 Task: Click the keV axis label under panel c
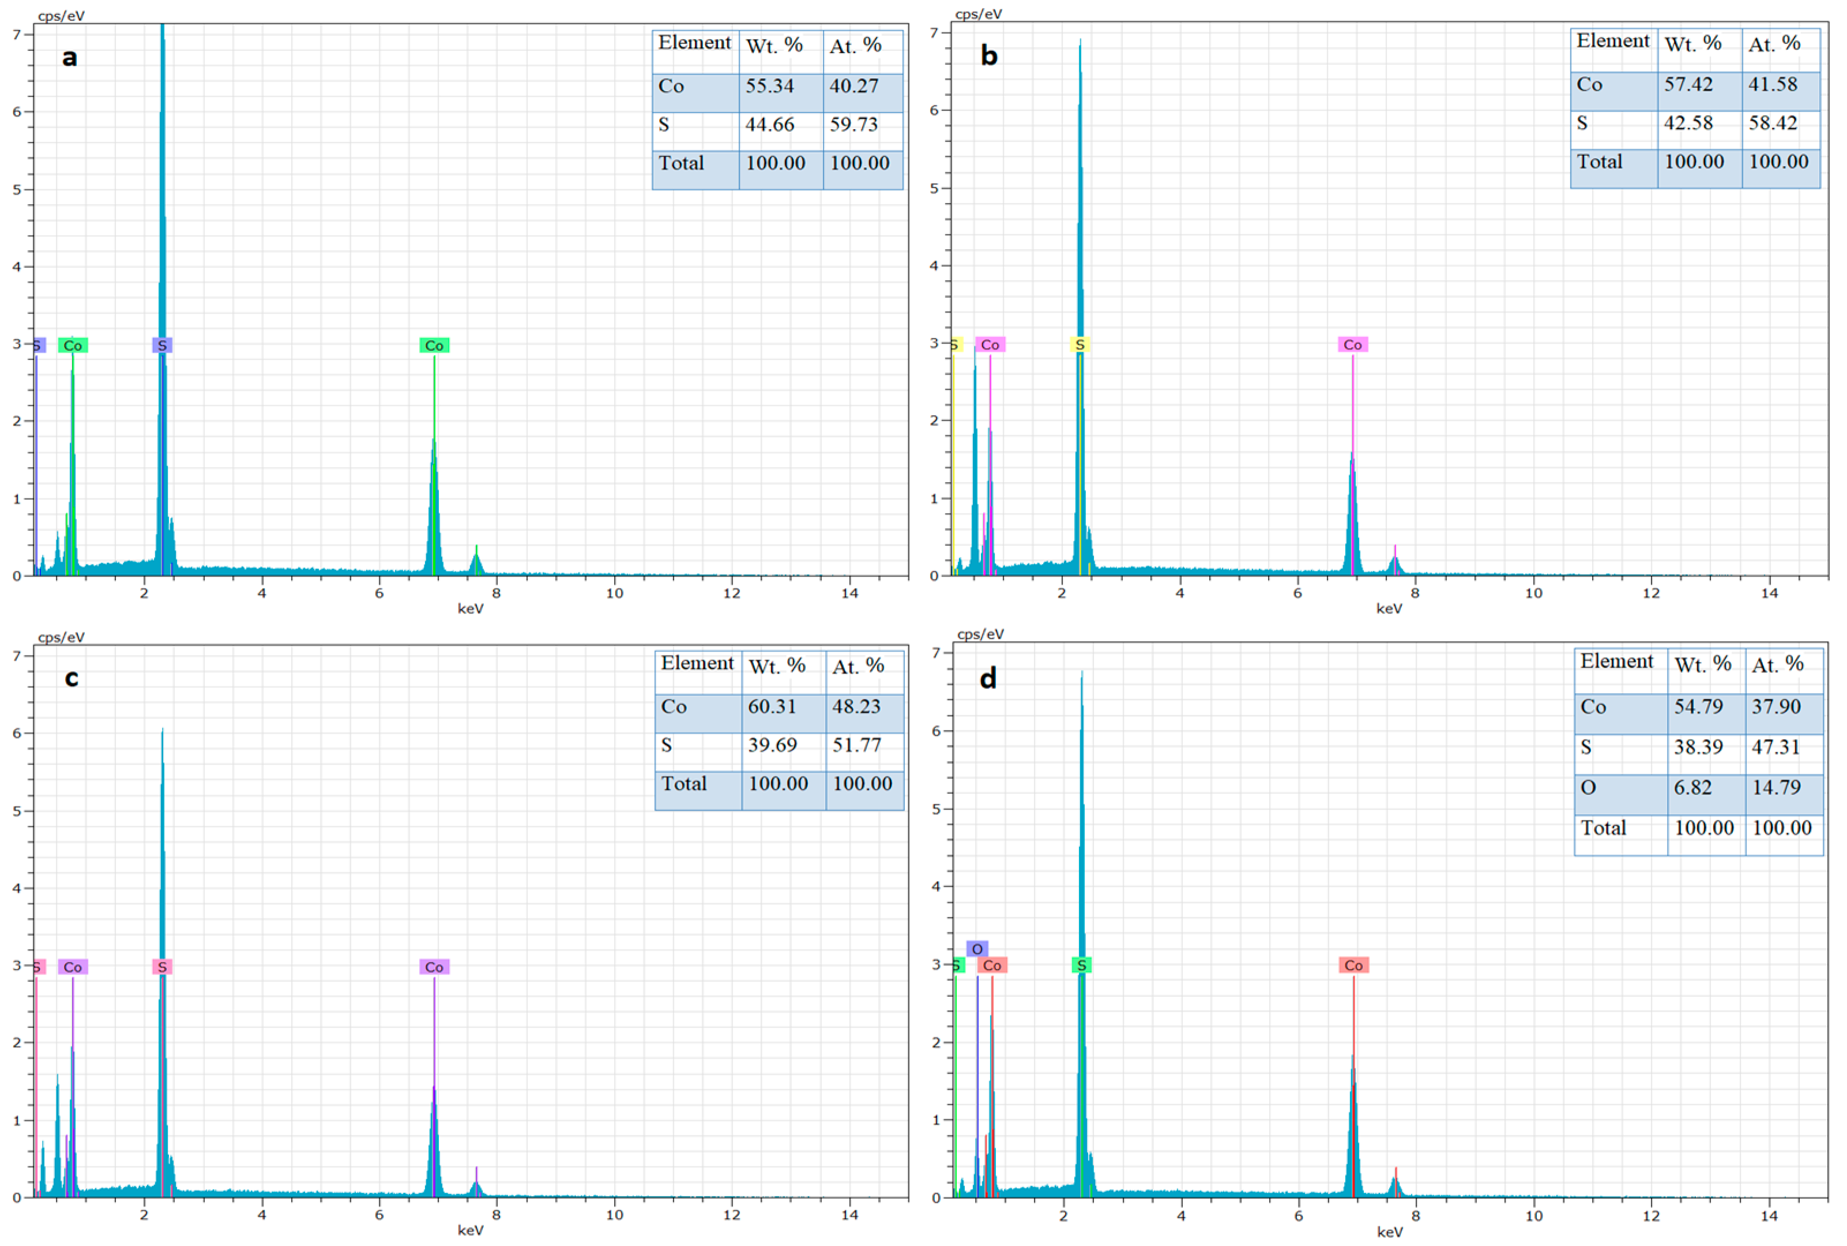pyautogui.click(x=471, y=1230)
